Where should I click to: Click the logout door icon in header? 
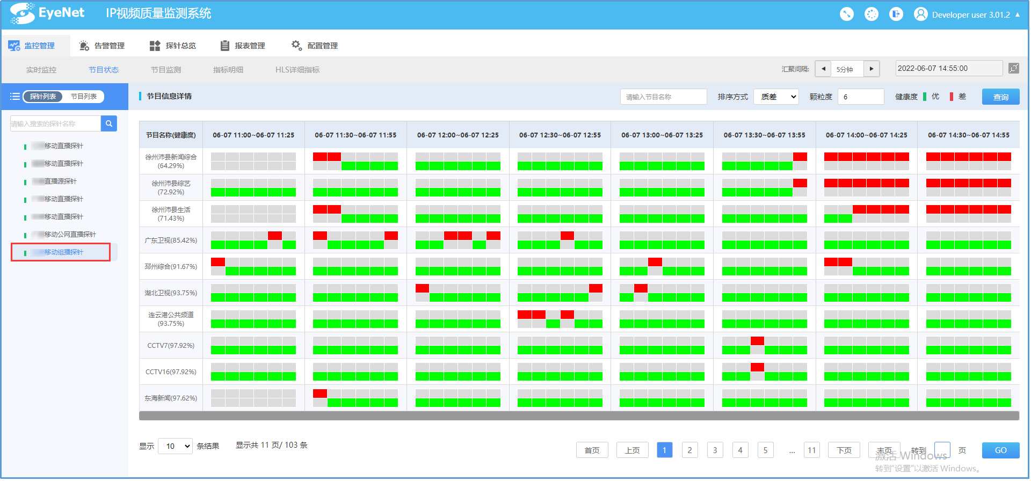pos(896,14)
